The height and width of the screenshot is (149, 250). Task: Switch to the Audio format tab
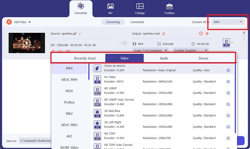164,58
